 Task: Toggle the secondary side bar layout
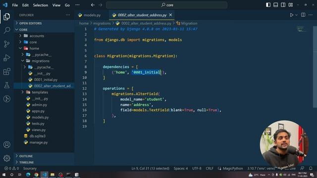point(283,5)
